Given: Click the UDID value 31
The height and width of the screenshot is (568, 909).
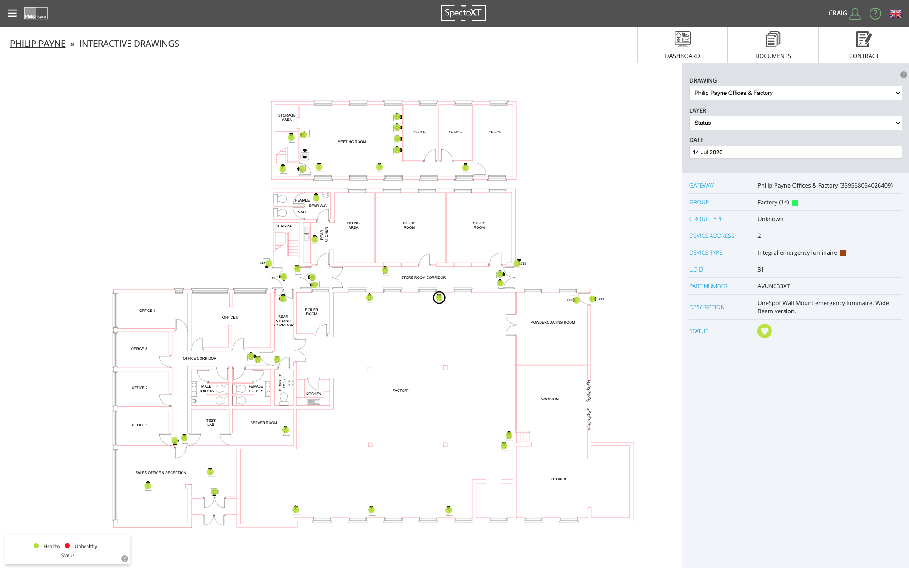Looking at the screenshot, I should click(760, 270).
